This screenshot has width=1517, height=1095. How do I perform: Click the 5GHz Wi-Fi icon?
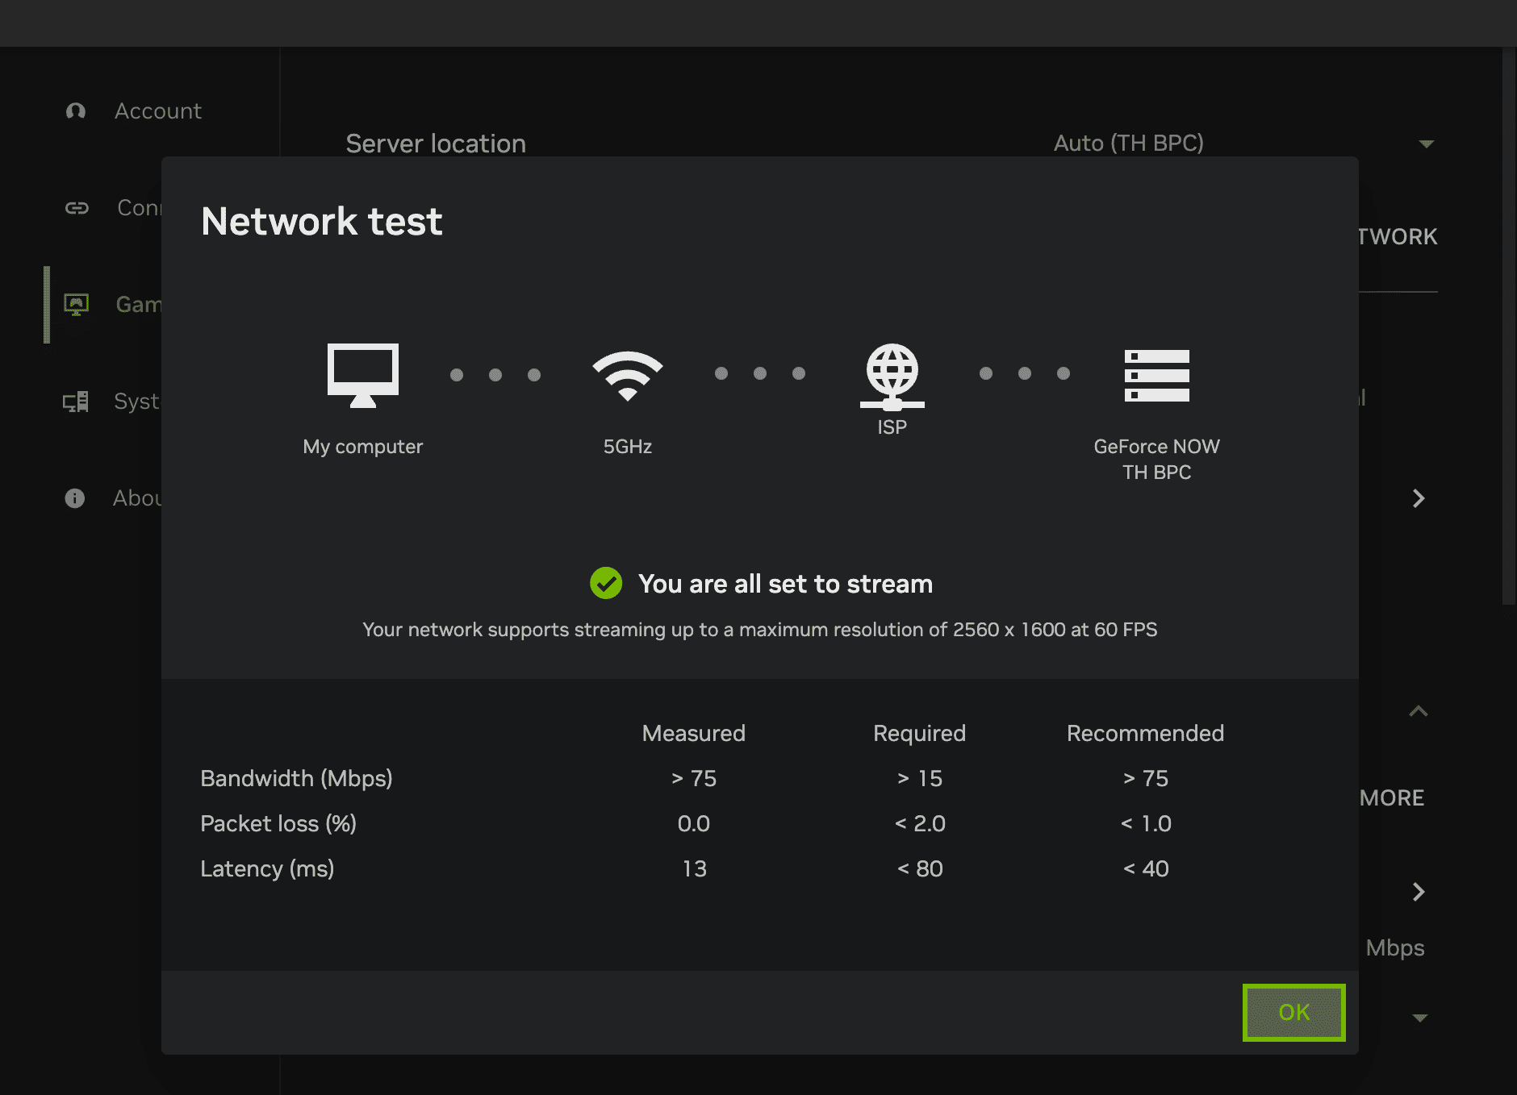[628, 375]
